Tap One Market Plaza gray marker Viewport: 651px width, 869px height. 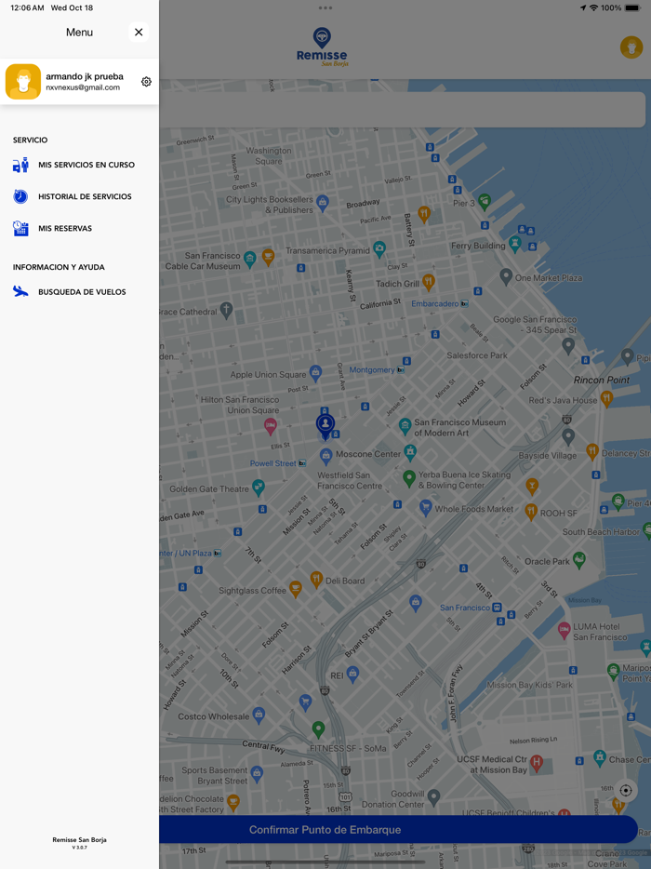pyautogui.click(x=506, y=276)
